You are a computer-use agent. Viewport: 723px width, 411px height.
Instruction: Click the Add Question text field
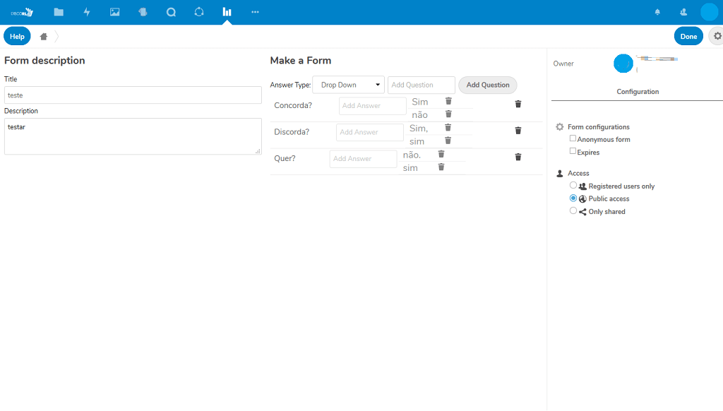tap(421, 85)
